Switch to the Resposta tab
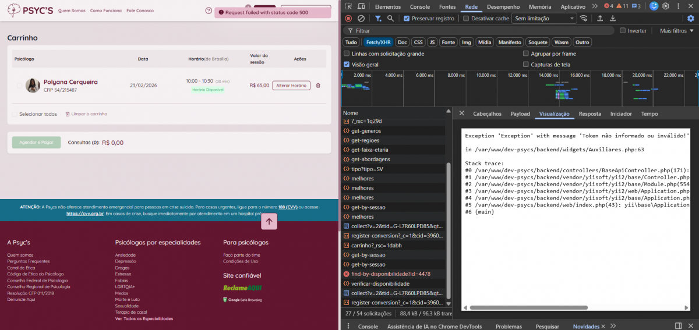The image size is (699, 330). click(x=589, y=114)
